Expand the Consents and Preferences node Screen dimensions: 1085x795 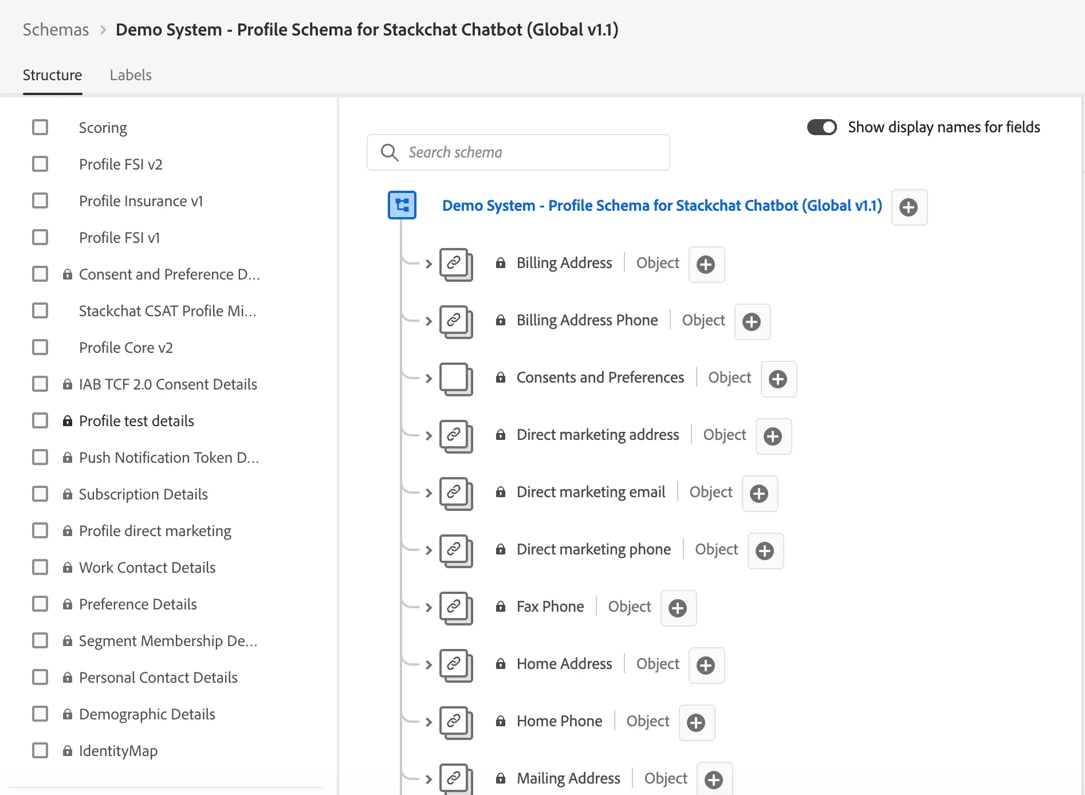429,379
